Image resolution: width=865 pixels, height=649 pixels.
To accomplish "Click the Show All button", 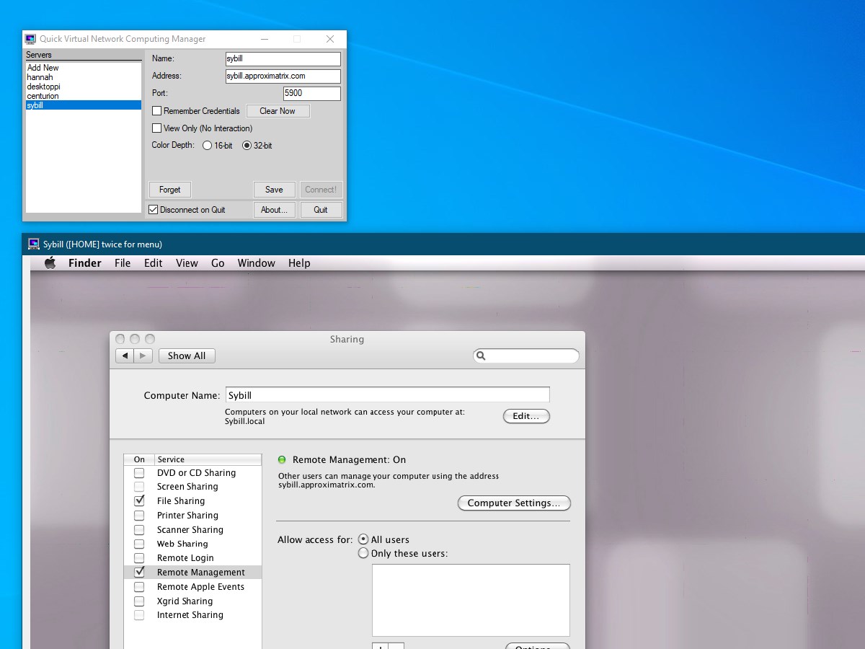I will click(187, 356).
